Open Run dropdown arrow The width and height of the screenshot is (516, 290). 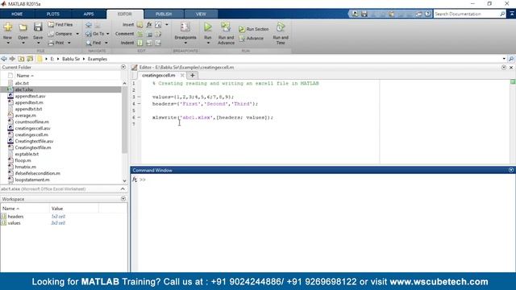(208, 43)
